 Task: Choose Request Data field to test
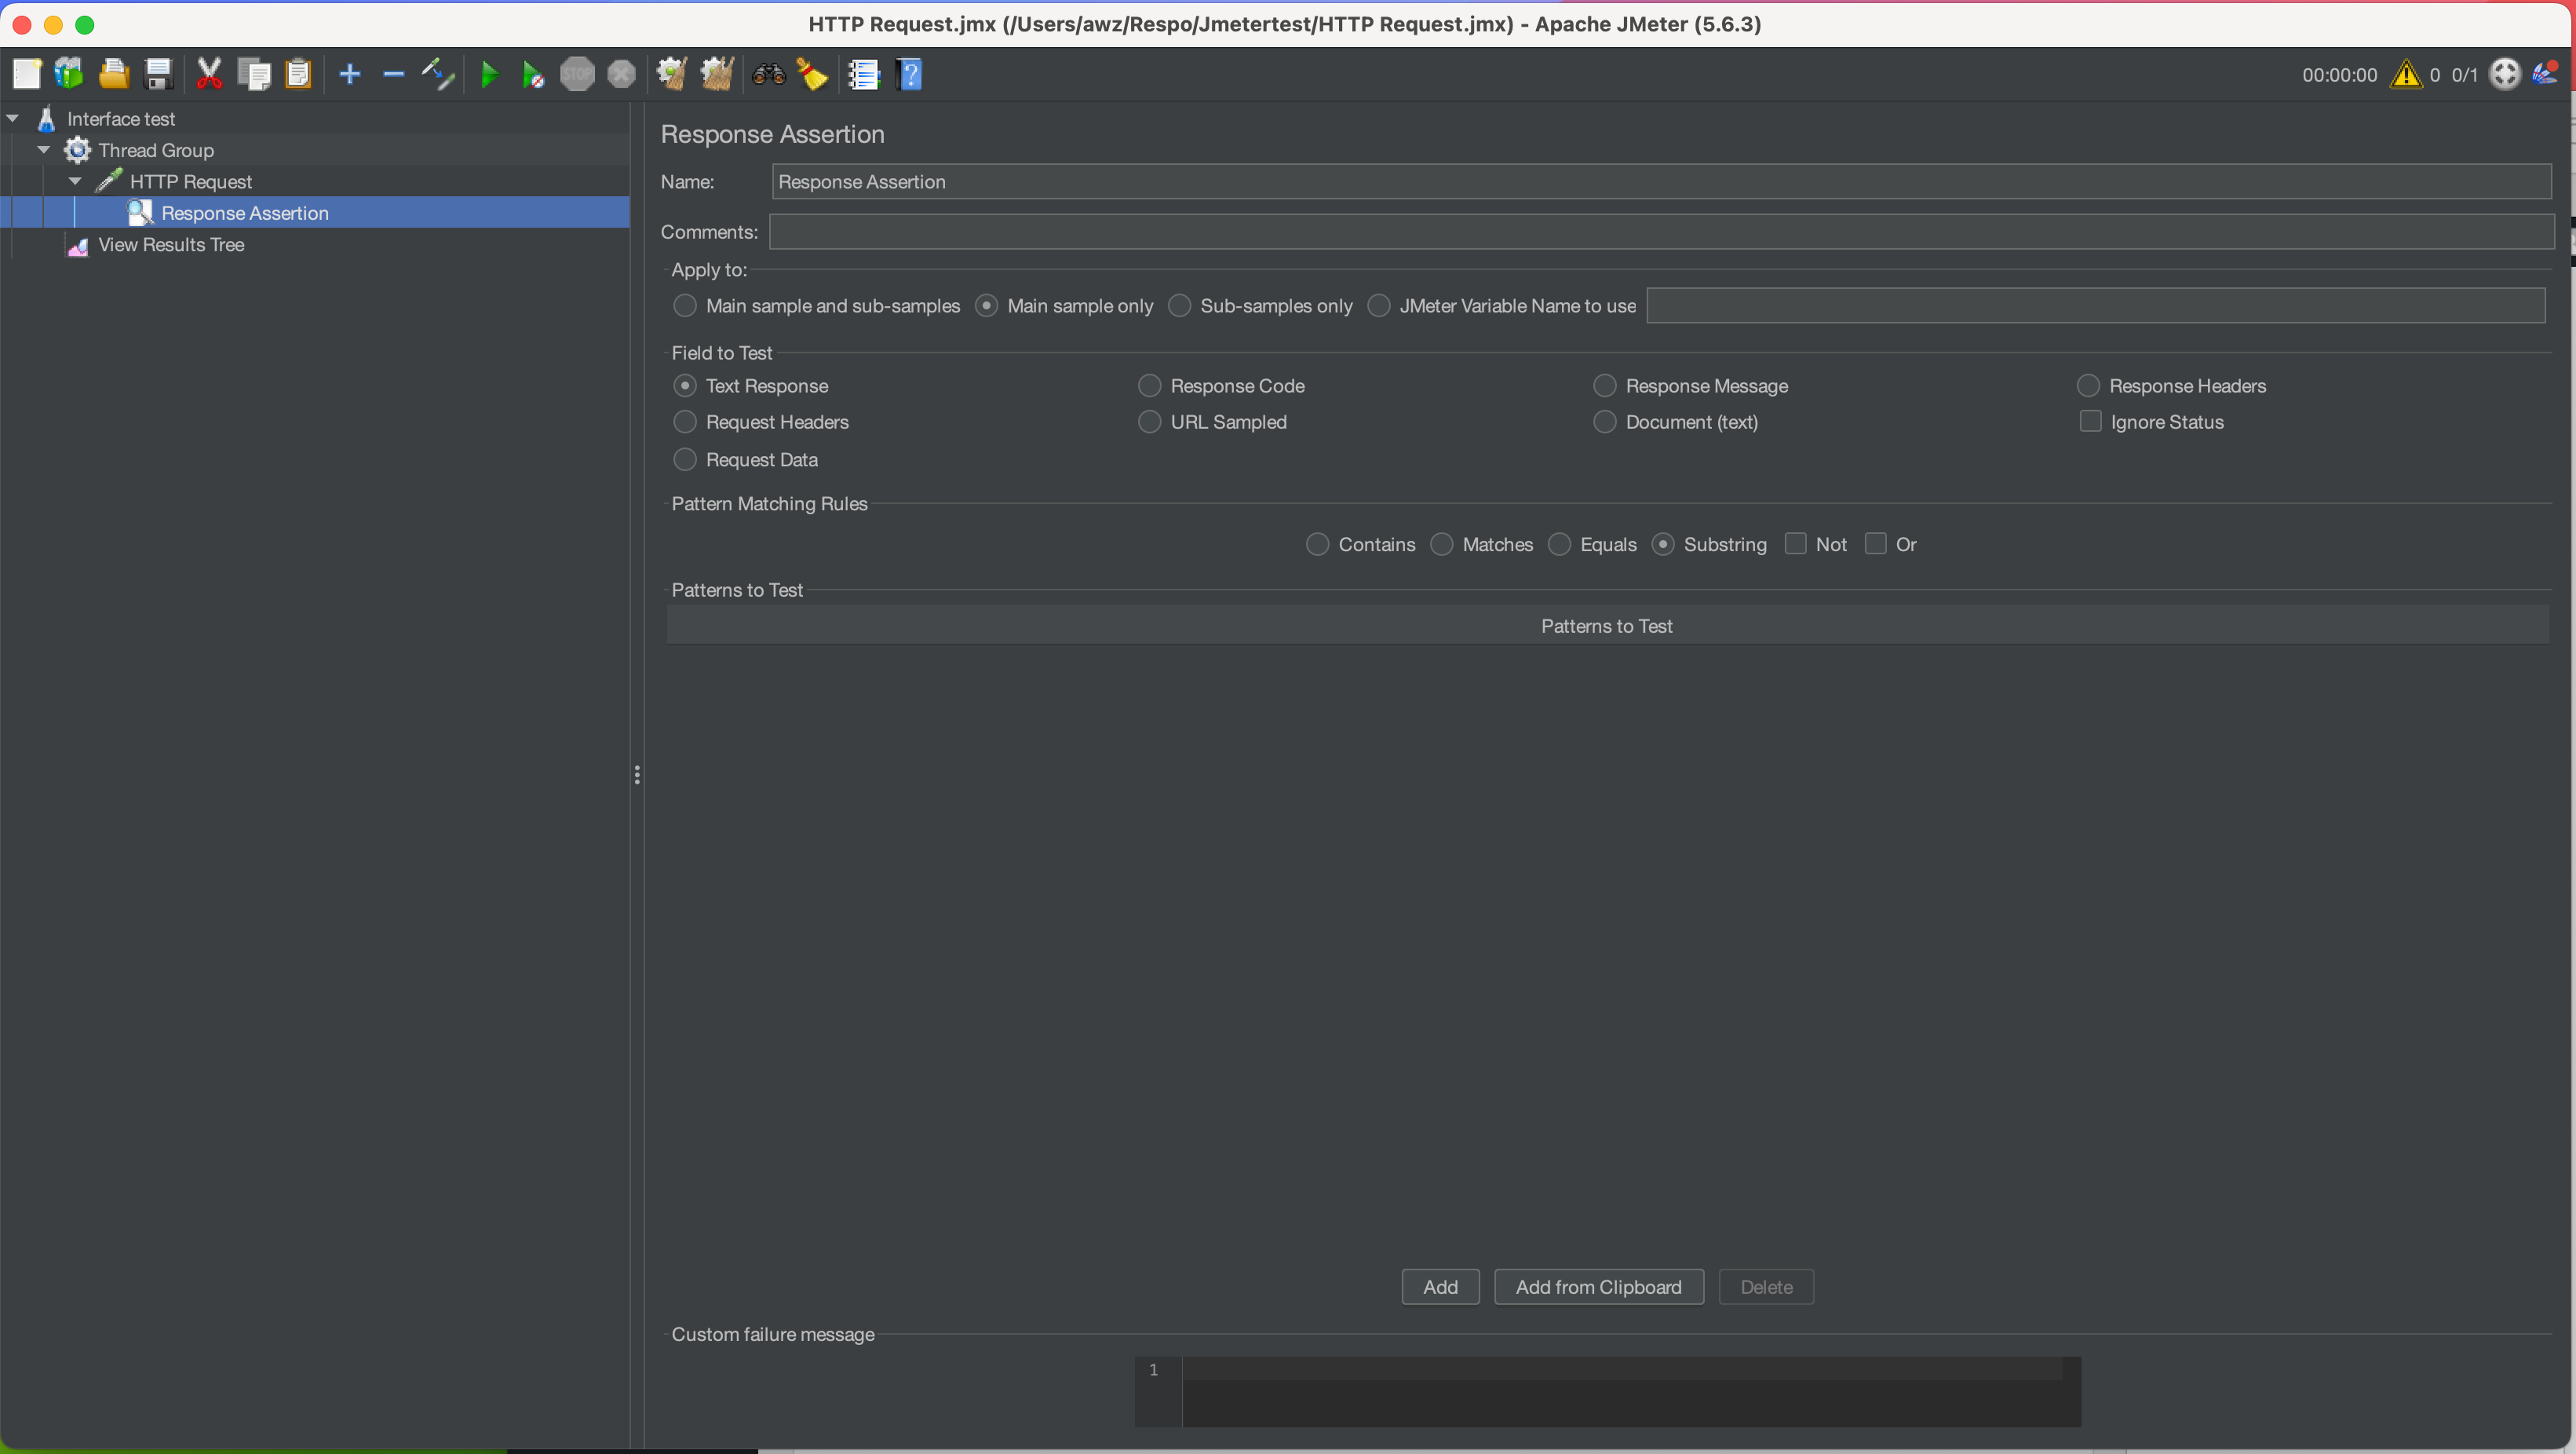coord(685,459)
